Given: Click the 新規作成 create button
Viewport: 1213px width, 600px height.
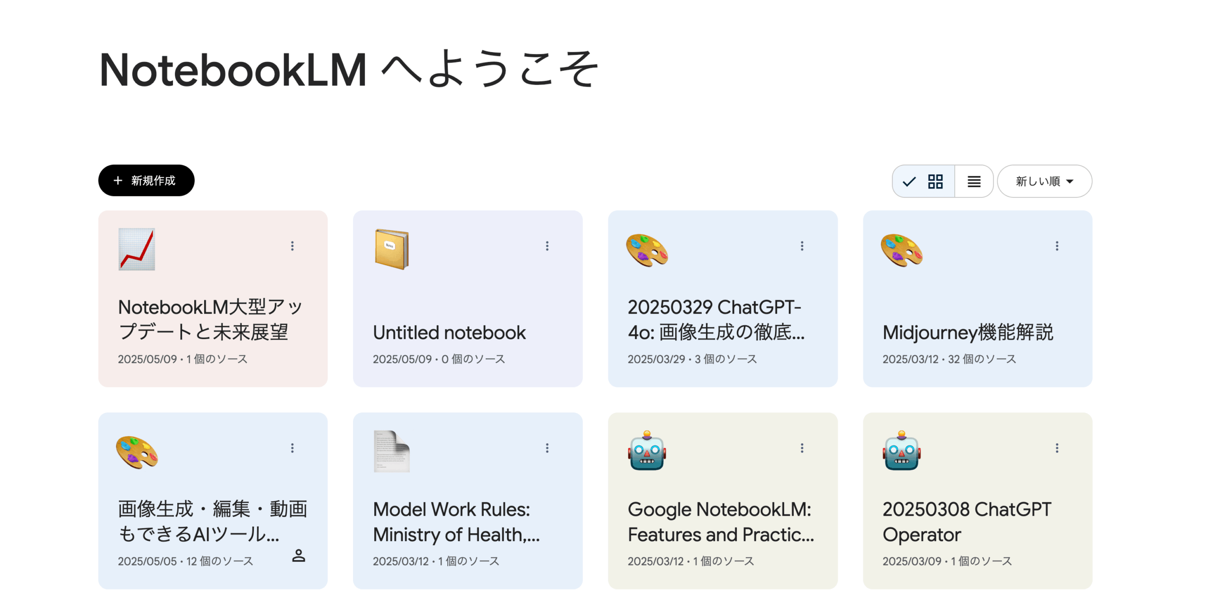Looking at the screenshot, I should 146,180.
